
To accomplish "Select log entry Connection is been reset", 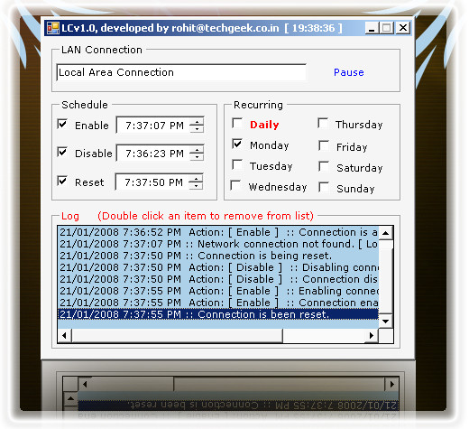I will (x=218, y=314).
